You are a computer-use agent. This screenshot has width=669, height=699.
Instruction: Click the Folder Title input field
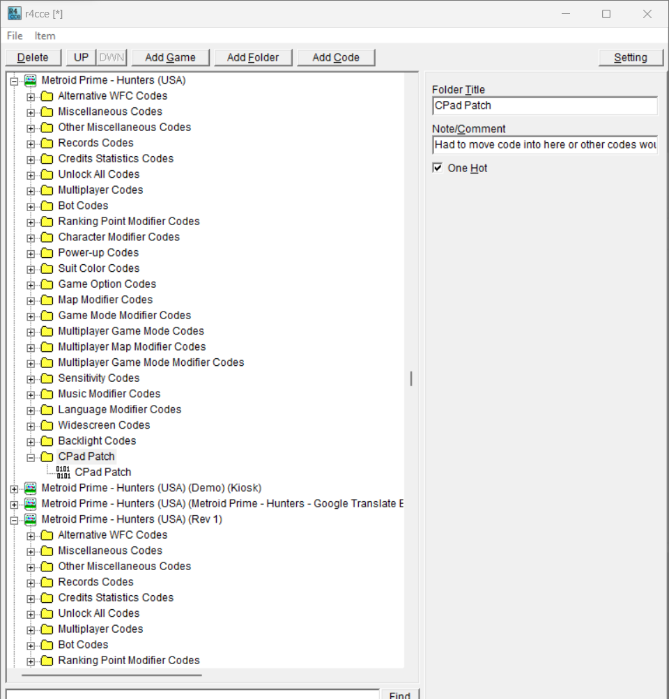click(545, 106)
